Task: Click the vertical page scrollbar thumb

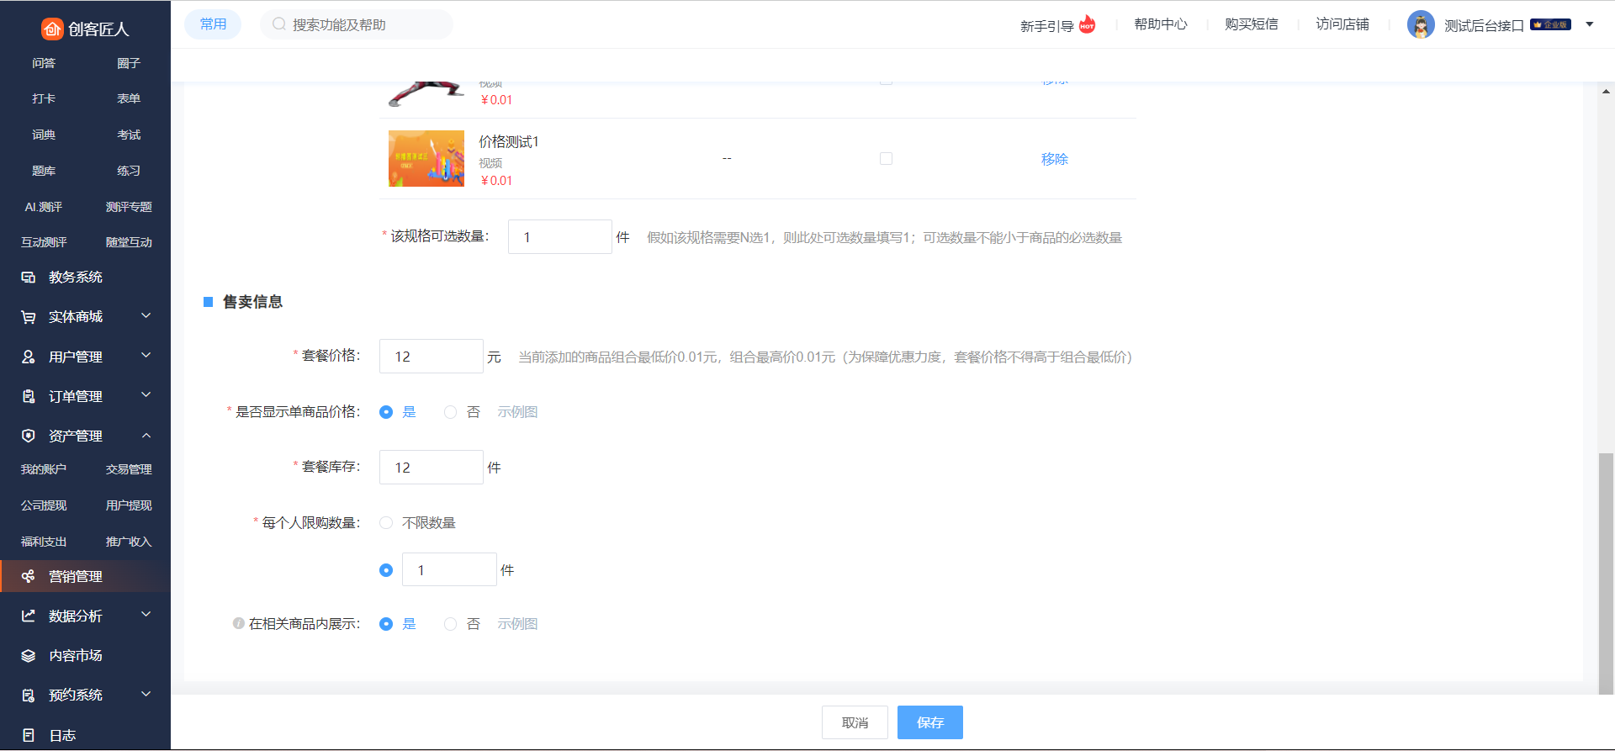Action: coord(1606,572)
